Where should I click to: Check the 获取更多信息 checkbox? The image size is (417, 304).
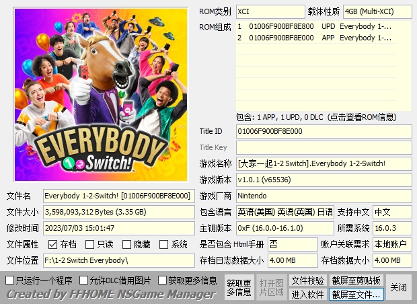tap(163, 280)
